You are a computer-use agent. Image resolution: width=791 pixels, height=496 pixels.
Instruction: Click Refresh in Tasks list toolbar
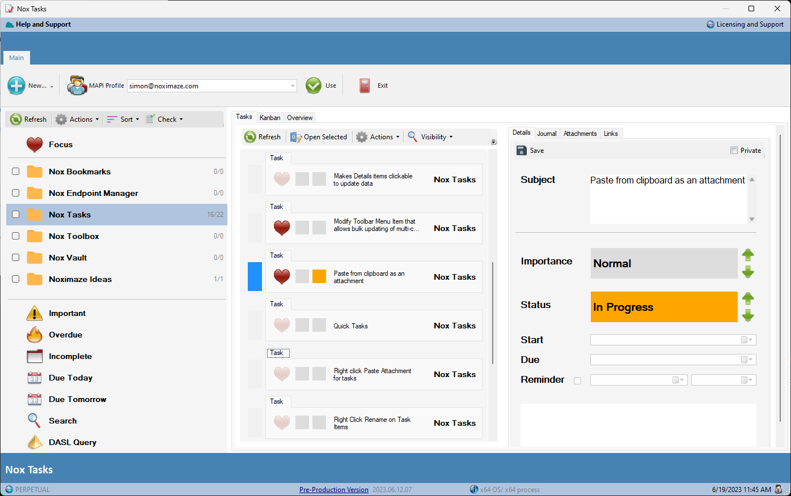(263, 137)
